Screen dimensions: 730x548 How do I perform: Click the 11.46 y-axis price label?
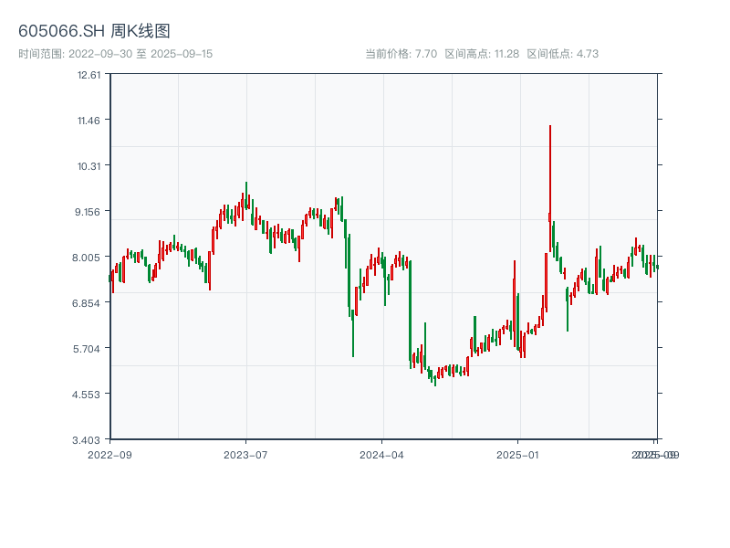pos(89,121)
